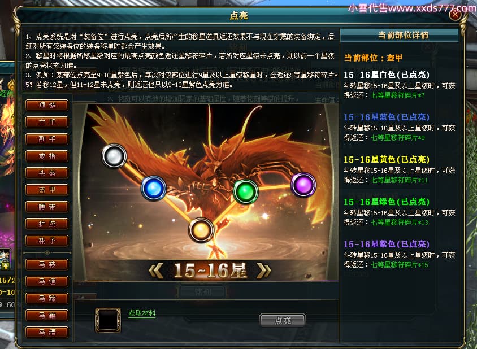The width and height of the screenshot is (477, 349).
Task: Select the 项链 equipment slot
Action: (x=47, y=106)
